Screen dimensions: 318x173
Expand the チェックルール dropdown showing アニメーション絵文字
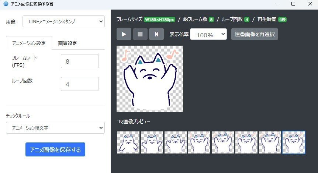pyautogui.click(x=55, y=128)
